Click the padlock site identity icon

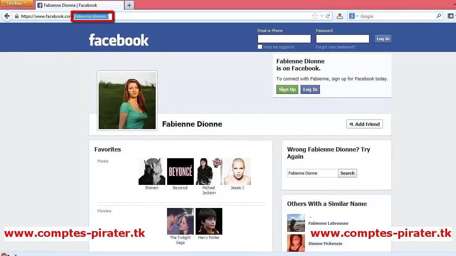pyautogui.click(x=16, y=16)
